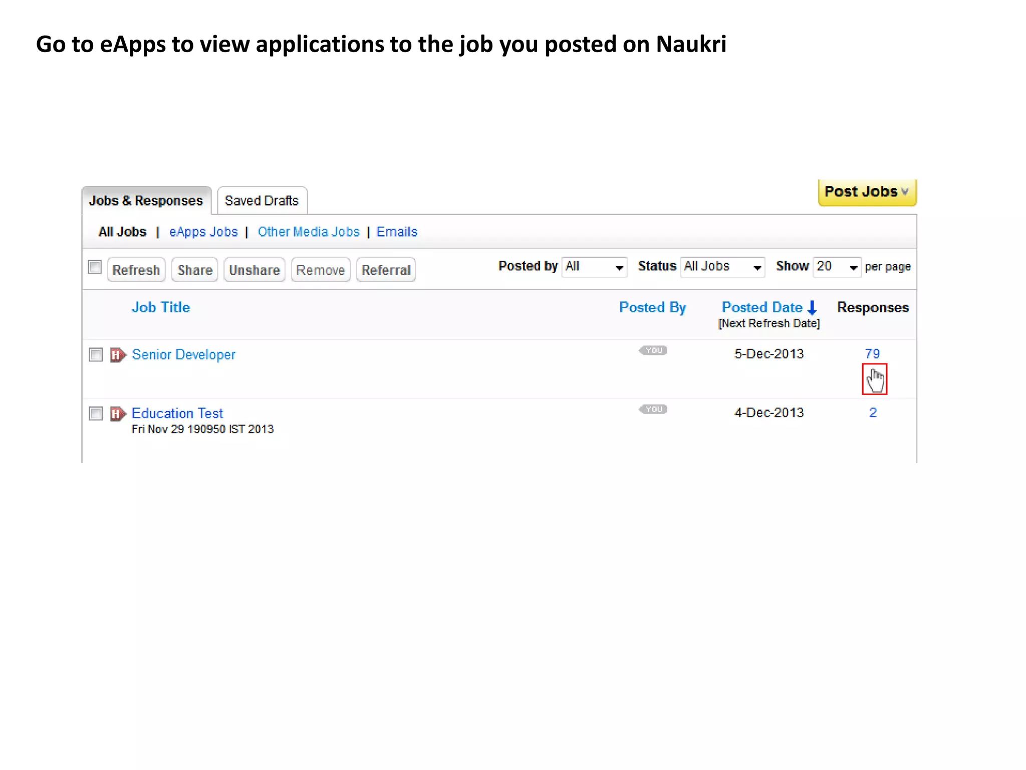The image size is (1026, 770).
Task: Expand the Status All Jobs dropdown
Action: click(x=722, y=267)
